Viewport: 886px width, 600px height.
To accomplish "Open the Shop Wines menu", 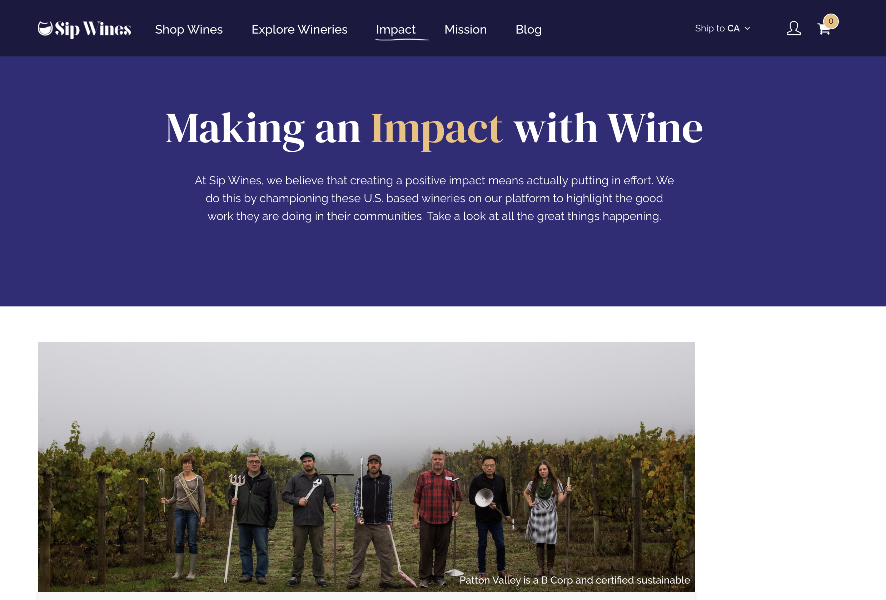I will tap(189, 29).
